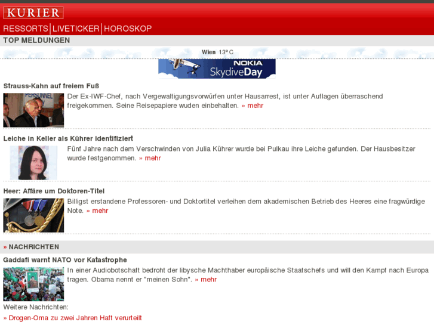Click mehr link in Strauss-Kahn article
The image size is (434, 325).
[x=253, y=106]
